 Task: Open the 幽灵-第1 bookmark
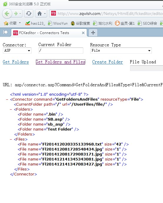tap(125, 23)
